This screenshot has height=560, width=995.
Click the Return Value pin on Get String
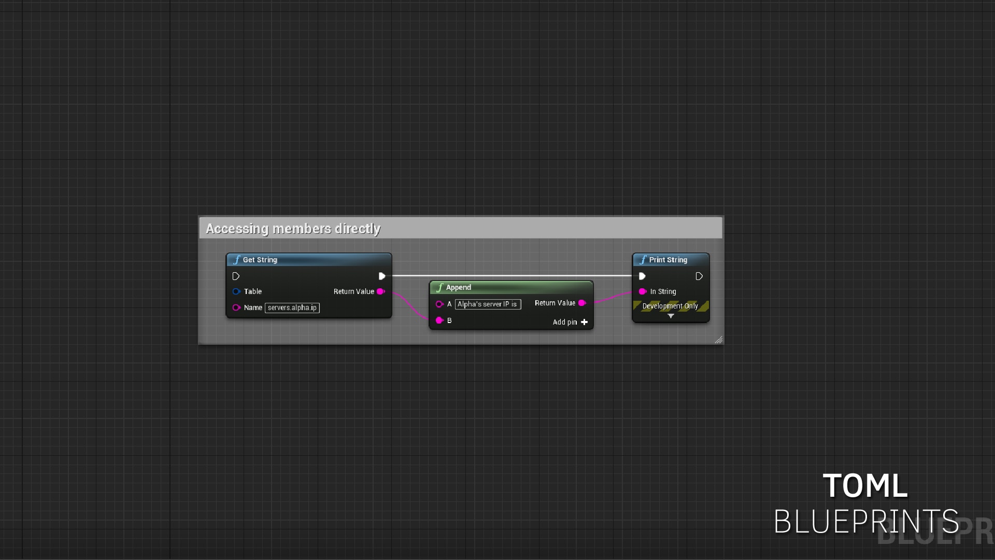(381, 291)
